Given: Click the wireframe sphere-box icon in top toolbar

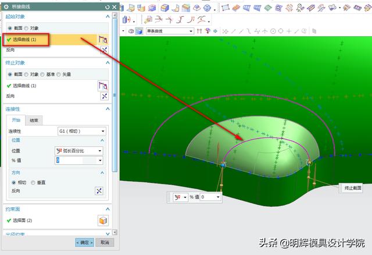Looking at the screenshot, I should [x=207, y=8].
